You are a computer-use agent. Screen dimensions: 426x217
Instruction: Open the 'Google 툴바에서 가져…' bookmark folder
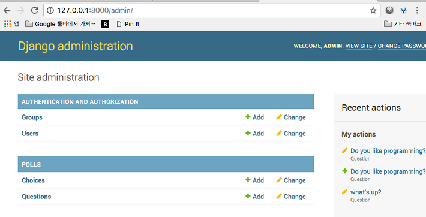60,24
